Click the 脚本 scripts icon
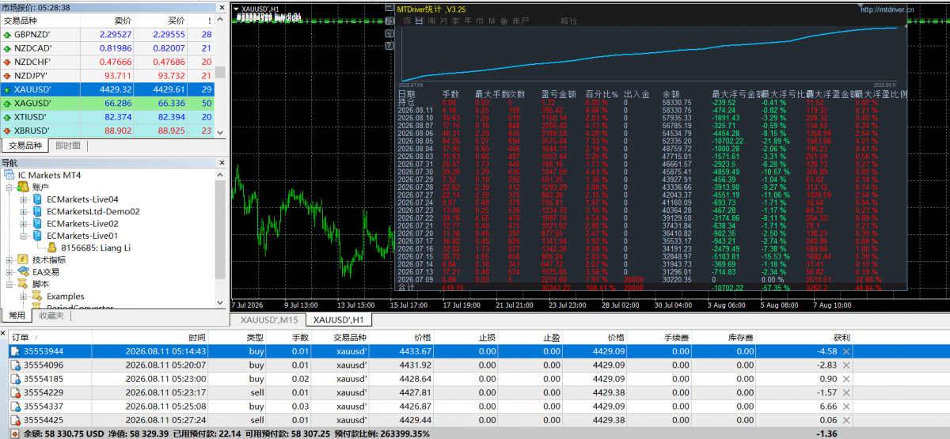This screenshot has width=950, height=439. click(x=24, y=284)
